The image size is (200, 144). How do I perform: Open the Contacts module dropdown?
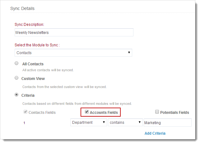pos(73,53)
